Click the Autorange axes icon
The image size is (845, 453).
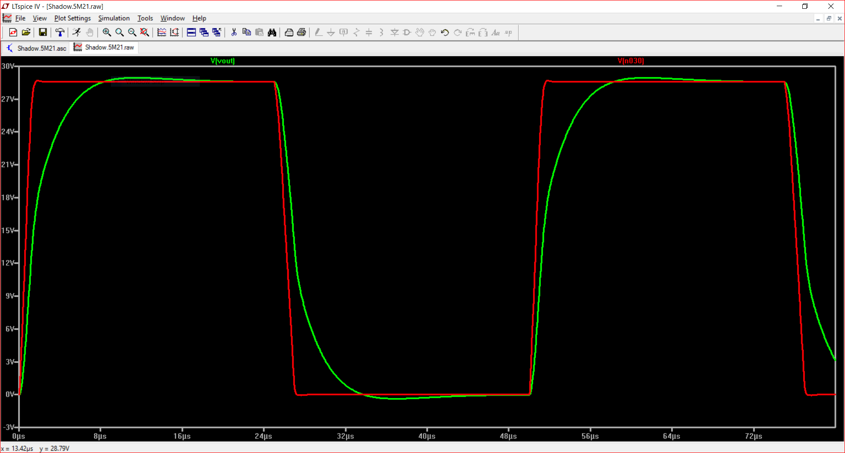pyautogui.click(x=174, y=32)
